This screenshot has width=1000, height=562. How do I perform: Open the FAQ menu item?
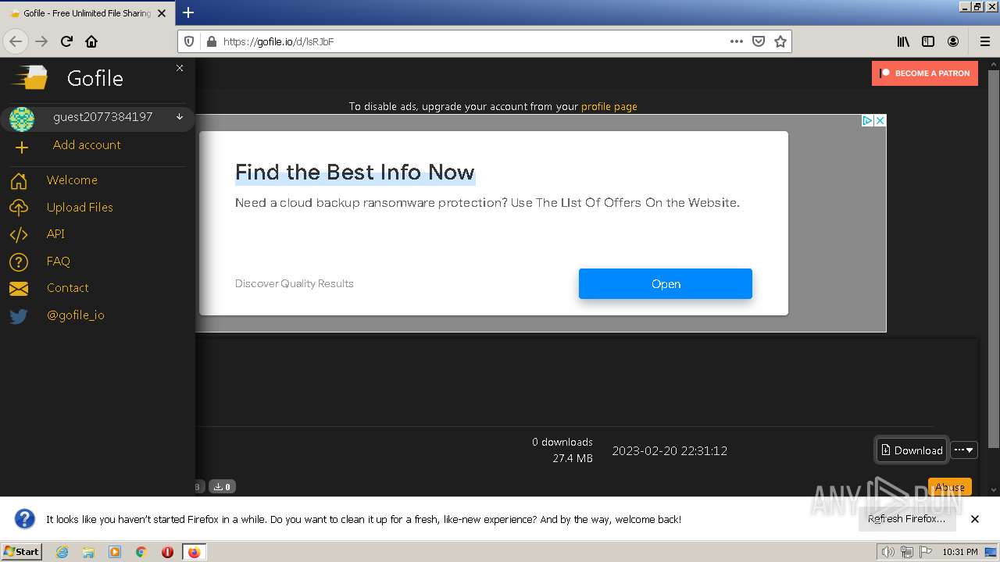pos(59,261)
